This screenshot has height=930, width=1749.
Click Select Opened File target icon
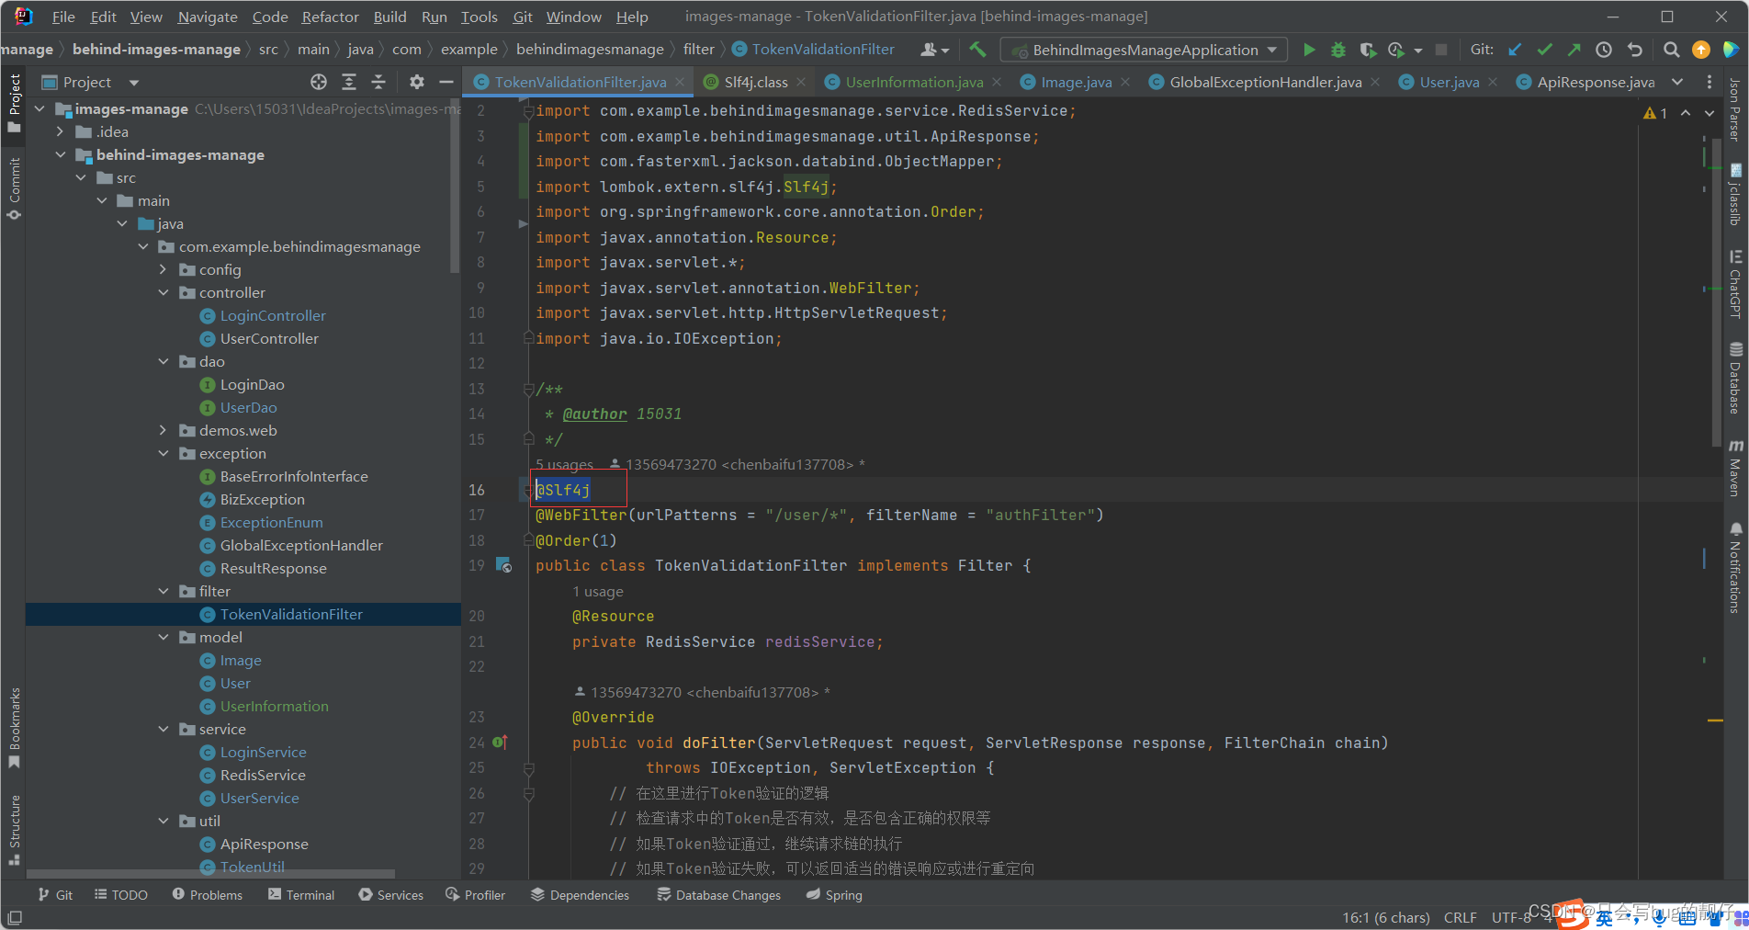click(x=319, y=82)
